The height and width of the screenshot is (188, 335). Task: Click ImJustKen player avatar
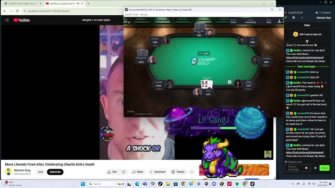[x=166, y=40]
